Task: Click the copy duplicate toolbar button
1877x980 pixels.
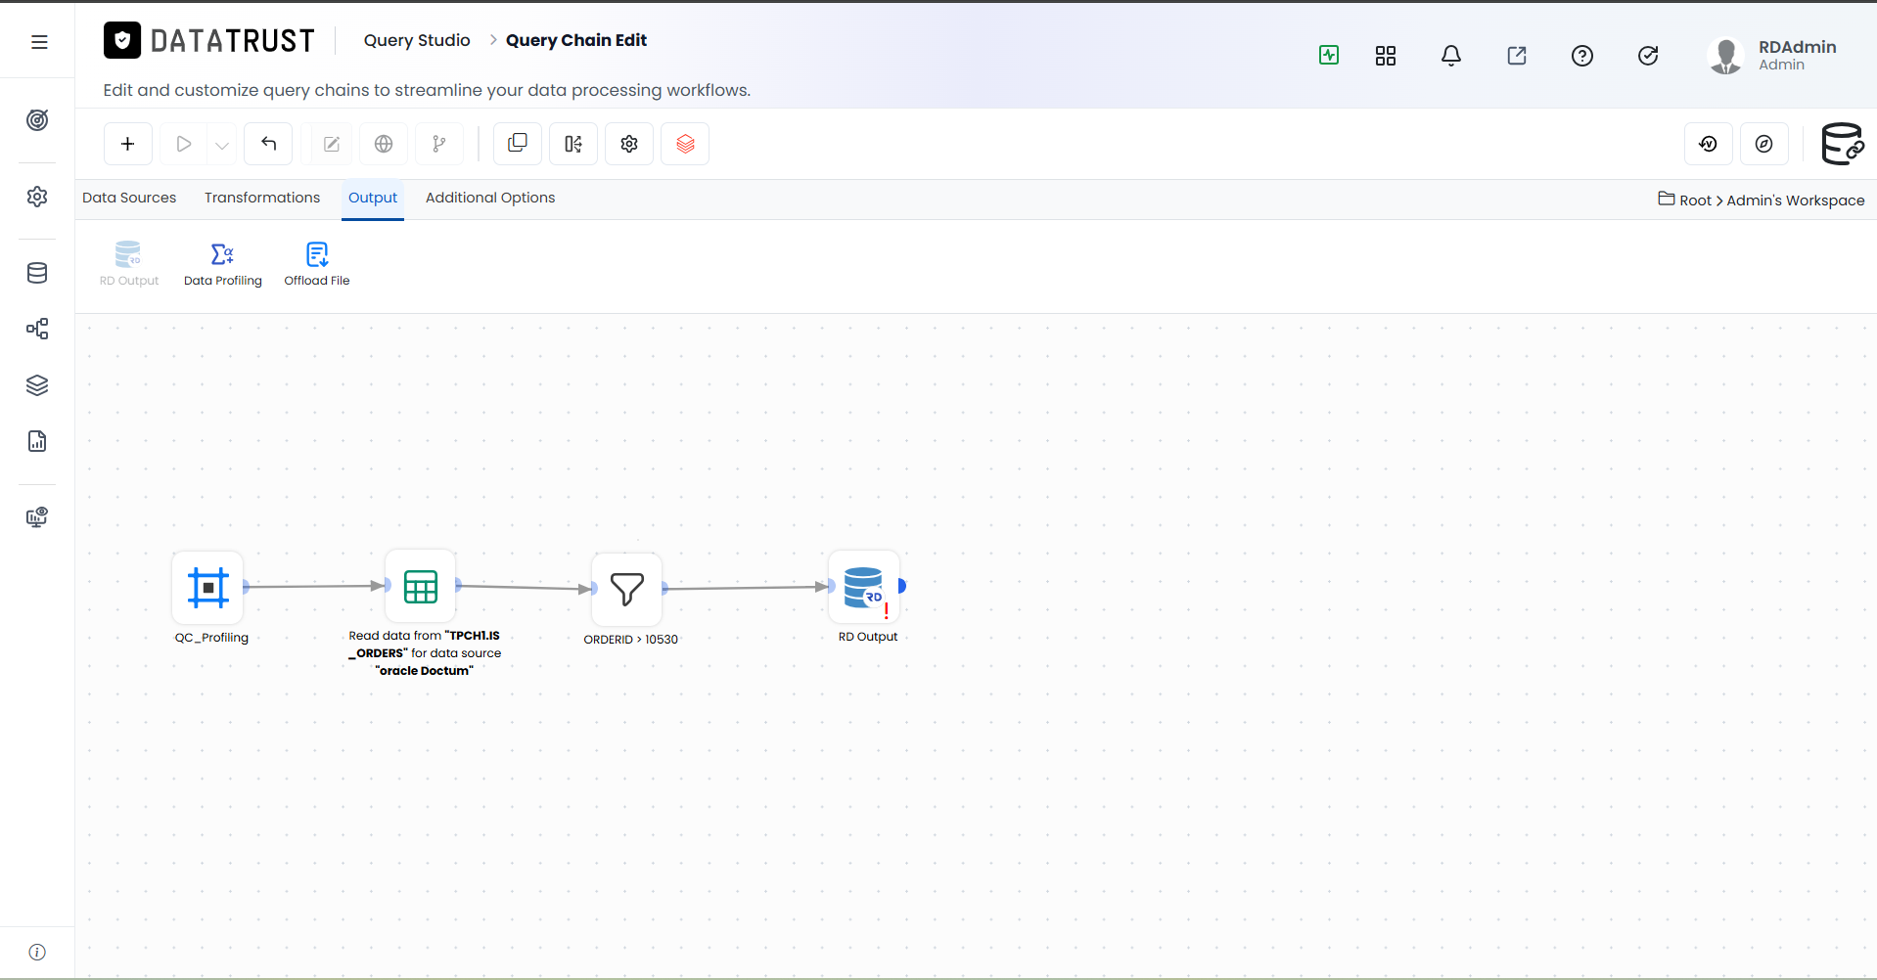Action: [x=518, y=144]
